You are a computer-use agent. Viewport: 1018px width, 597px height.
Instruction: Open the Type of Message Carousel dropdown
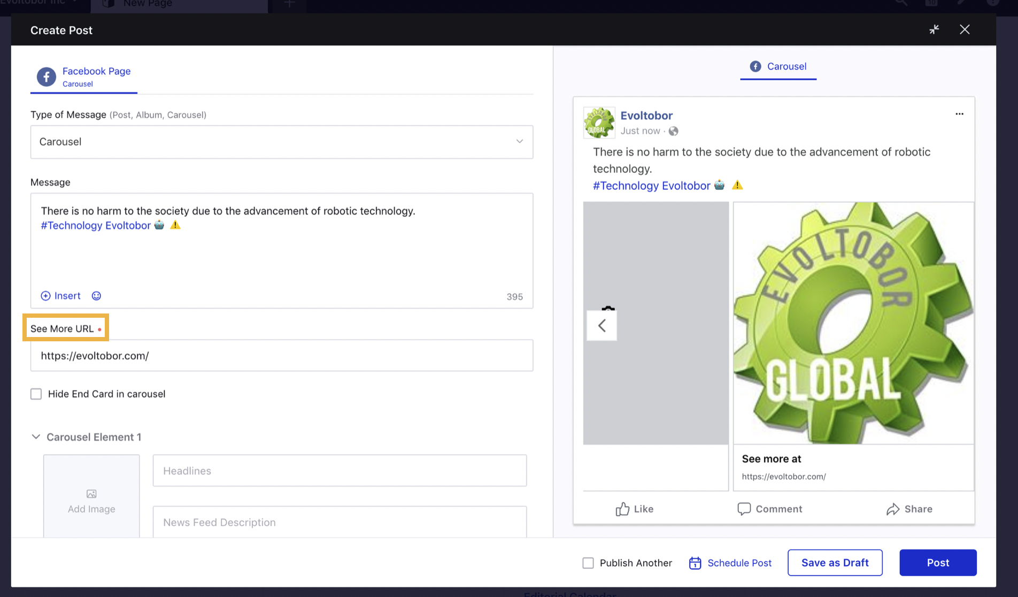coord(282,142)
